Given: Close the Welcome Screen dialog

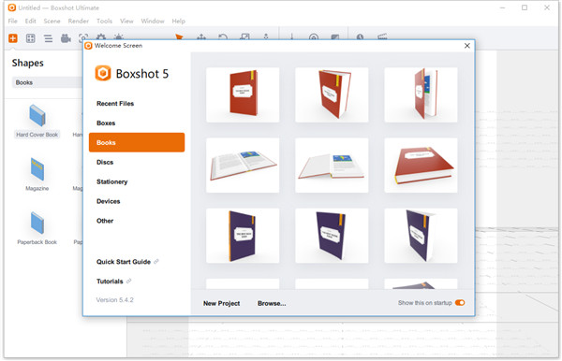Looking at the screenshot, I should point(467,46).
